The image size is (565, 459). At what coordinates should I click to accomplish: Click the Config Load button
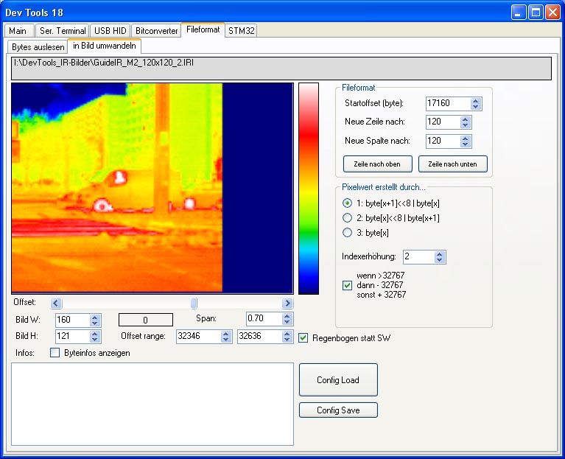click(338, 380)
